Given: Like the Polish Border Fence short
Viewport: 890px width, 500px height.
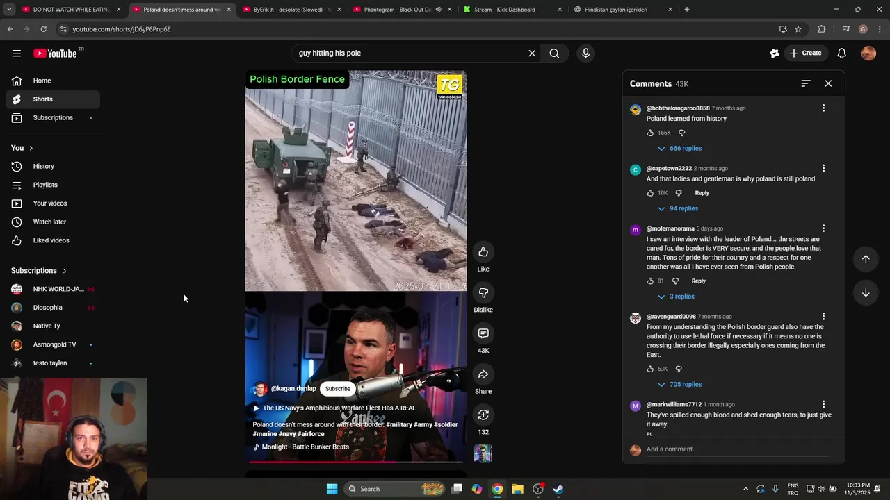Looking at the screenshot, I should [483, 252].
